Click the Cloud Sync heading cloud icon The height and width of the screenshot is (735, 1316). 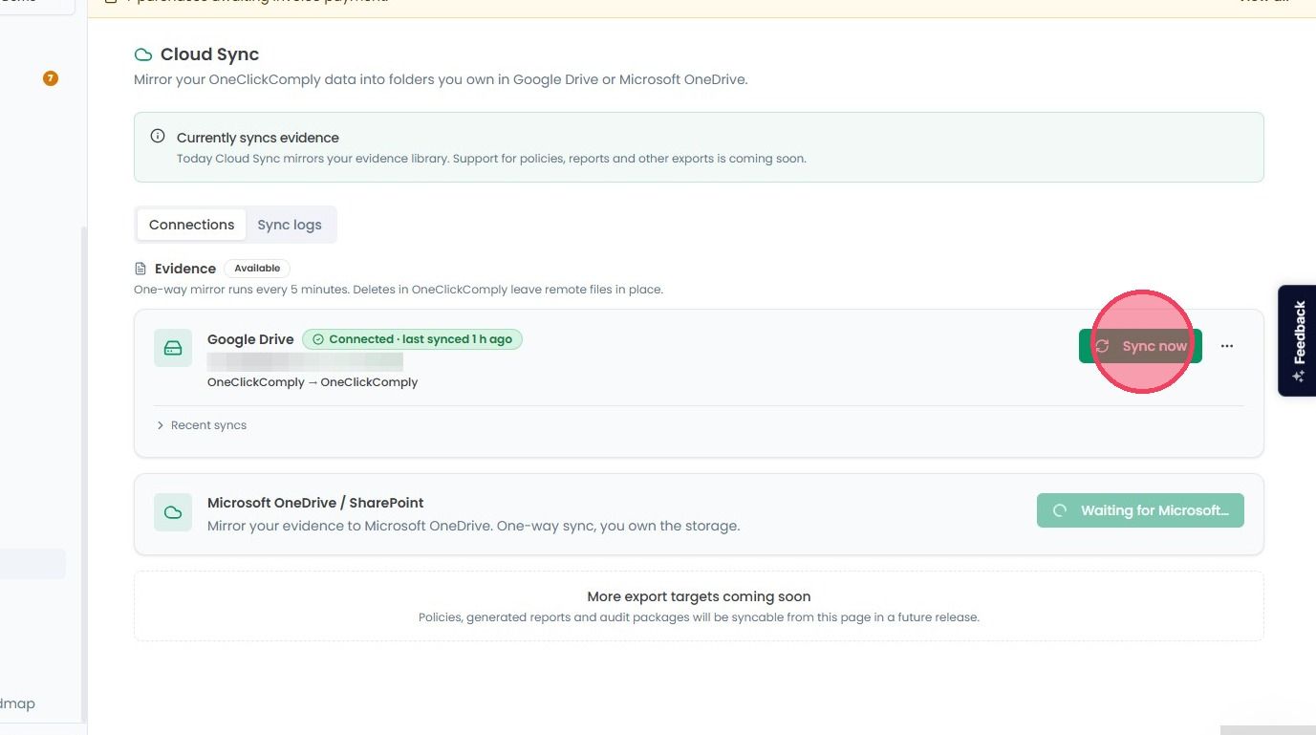pos(143,55)
